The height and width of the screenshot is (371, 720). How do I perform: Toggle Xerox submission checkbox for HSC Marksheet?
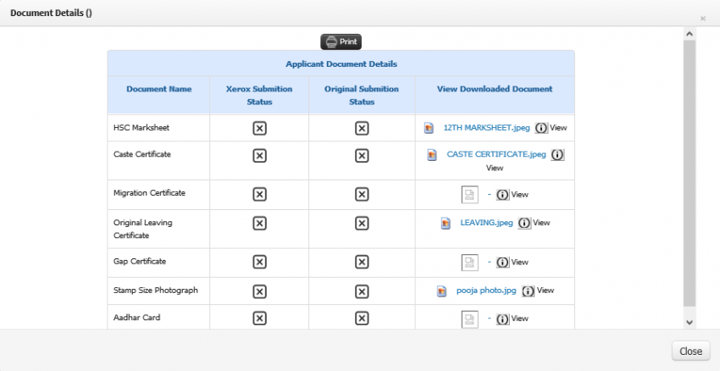pyautogui.click(x=259, y=129)
